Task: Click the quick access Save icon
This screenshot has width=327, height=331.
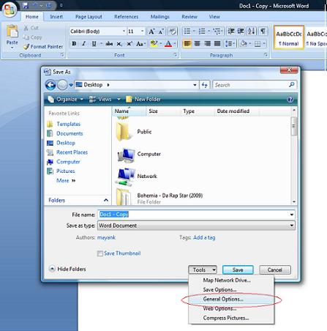Action: click(x=26, y=5)
